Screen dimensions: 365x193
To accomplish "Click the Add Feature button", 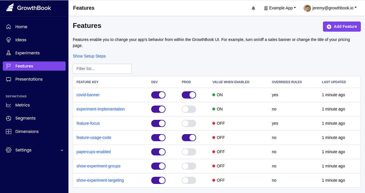I will [x=342, y=26].
